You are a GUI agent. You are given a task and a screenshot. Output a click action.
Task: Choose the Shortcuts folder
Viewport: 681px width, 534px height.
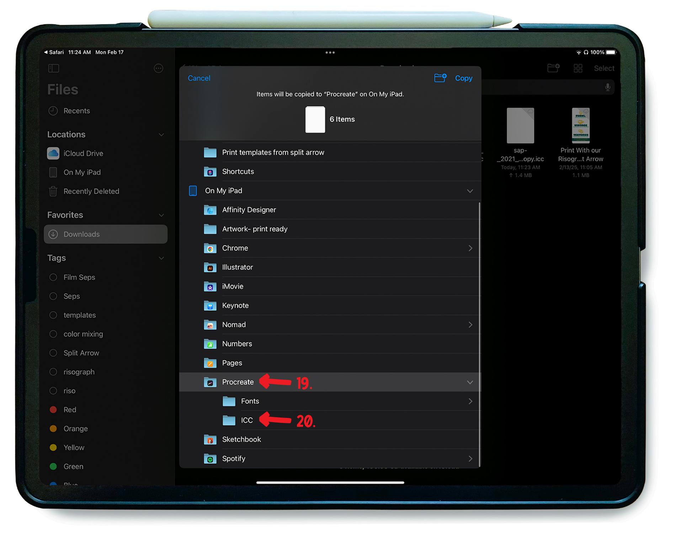(x=330, y=172)
